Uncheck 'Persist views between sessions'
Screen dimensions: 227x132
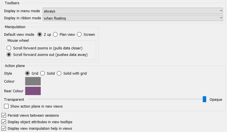(4, 116)
